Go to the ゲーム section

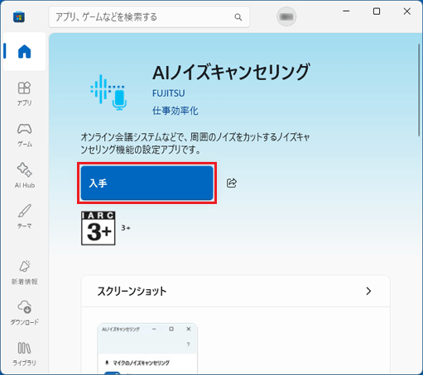pos(24,135)
